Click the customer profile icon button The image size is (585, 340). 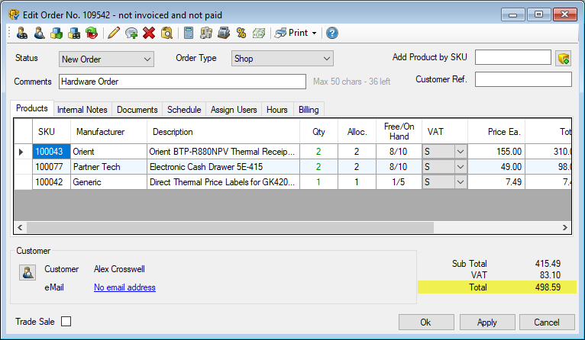[27, 273]
